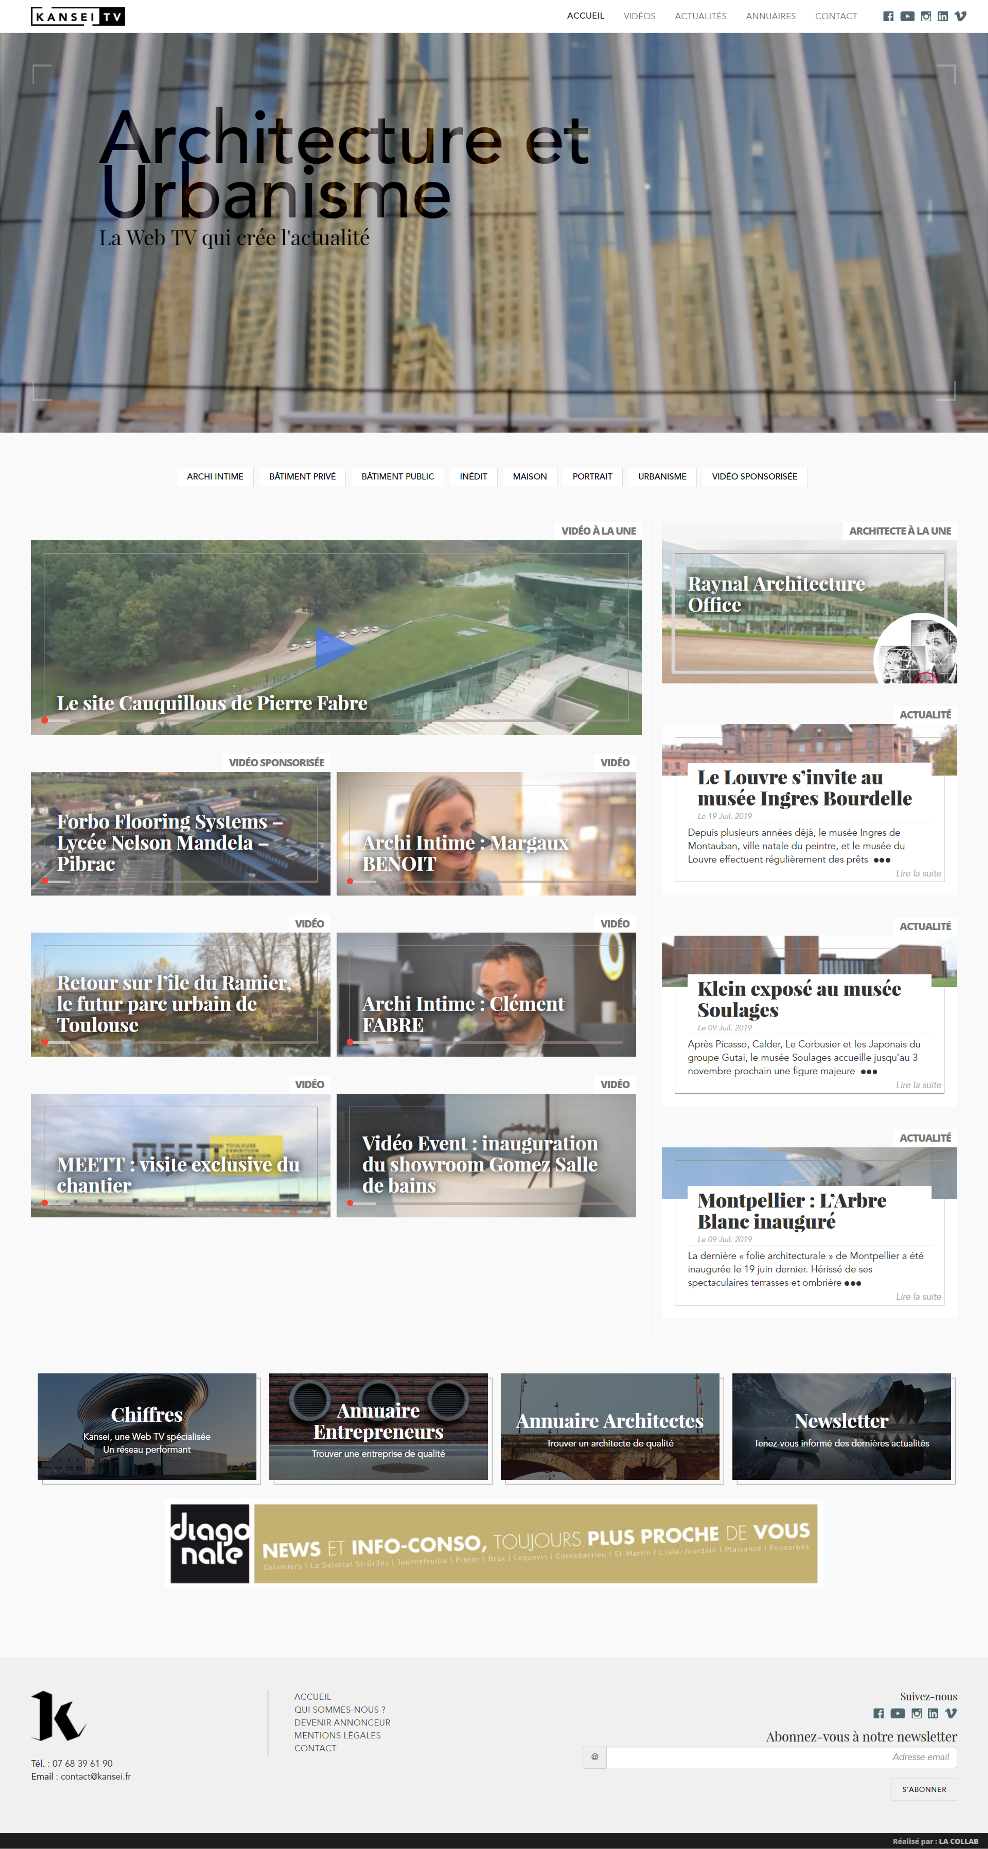Select Accueil in the top navigation

[586, 16]
